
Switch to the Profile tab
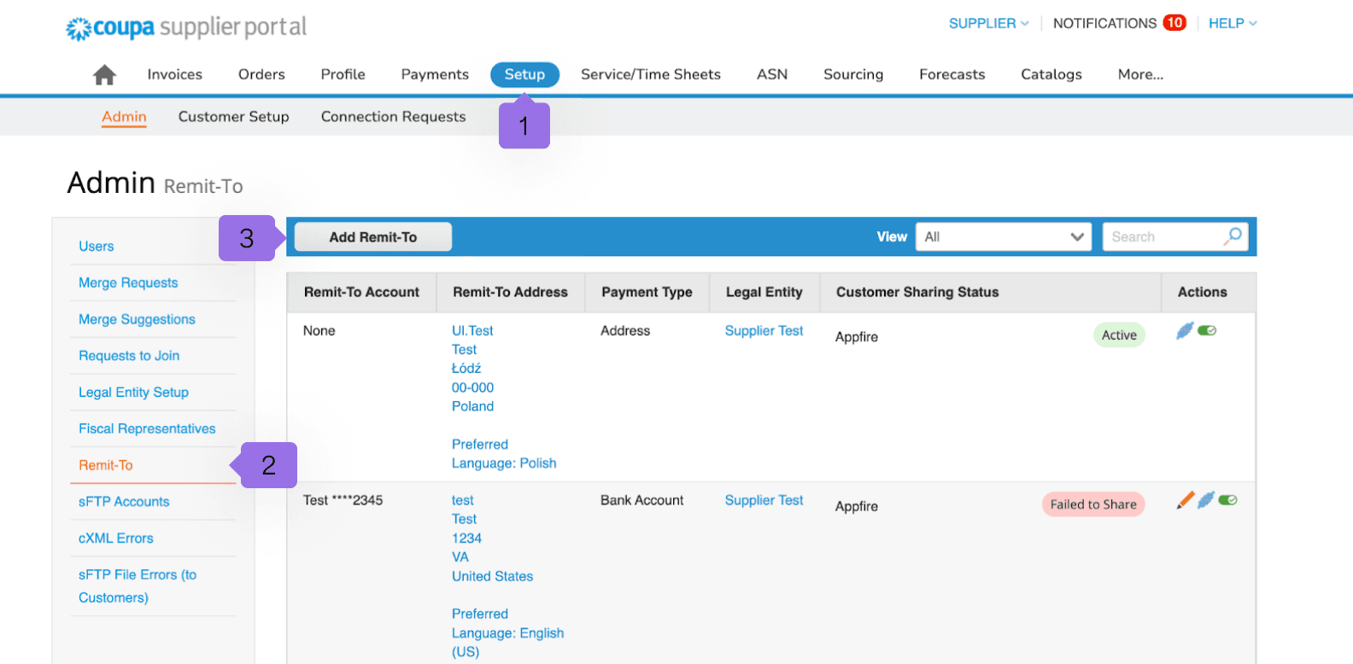point(343,74)
